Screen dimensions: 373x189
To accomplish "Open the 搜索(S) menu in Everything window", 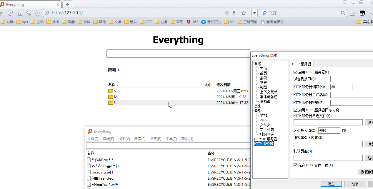I will [140, 139].
